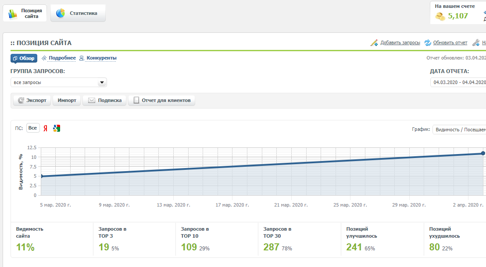Filter by Yandex search engine icon
The image size is (486, 267).
[x=46, y=128]
